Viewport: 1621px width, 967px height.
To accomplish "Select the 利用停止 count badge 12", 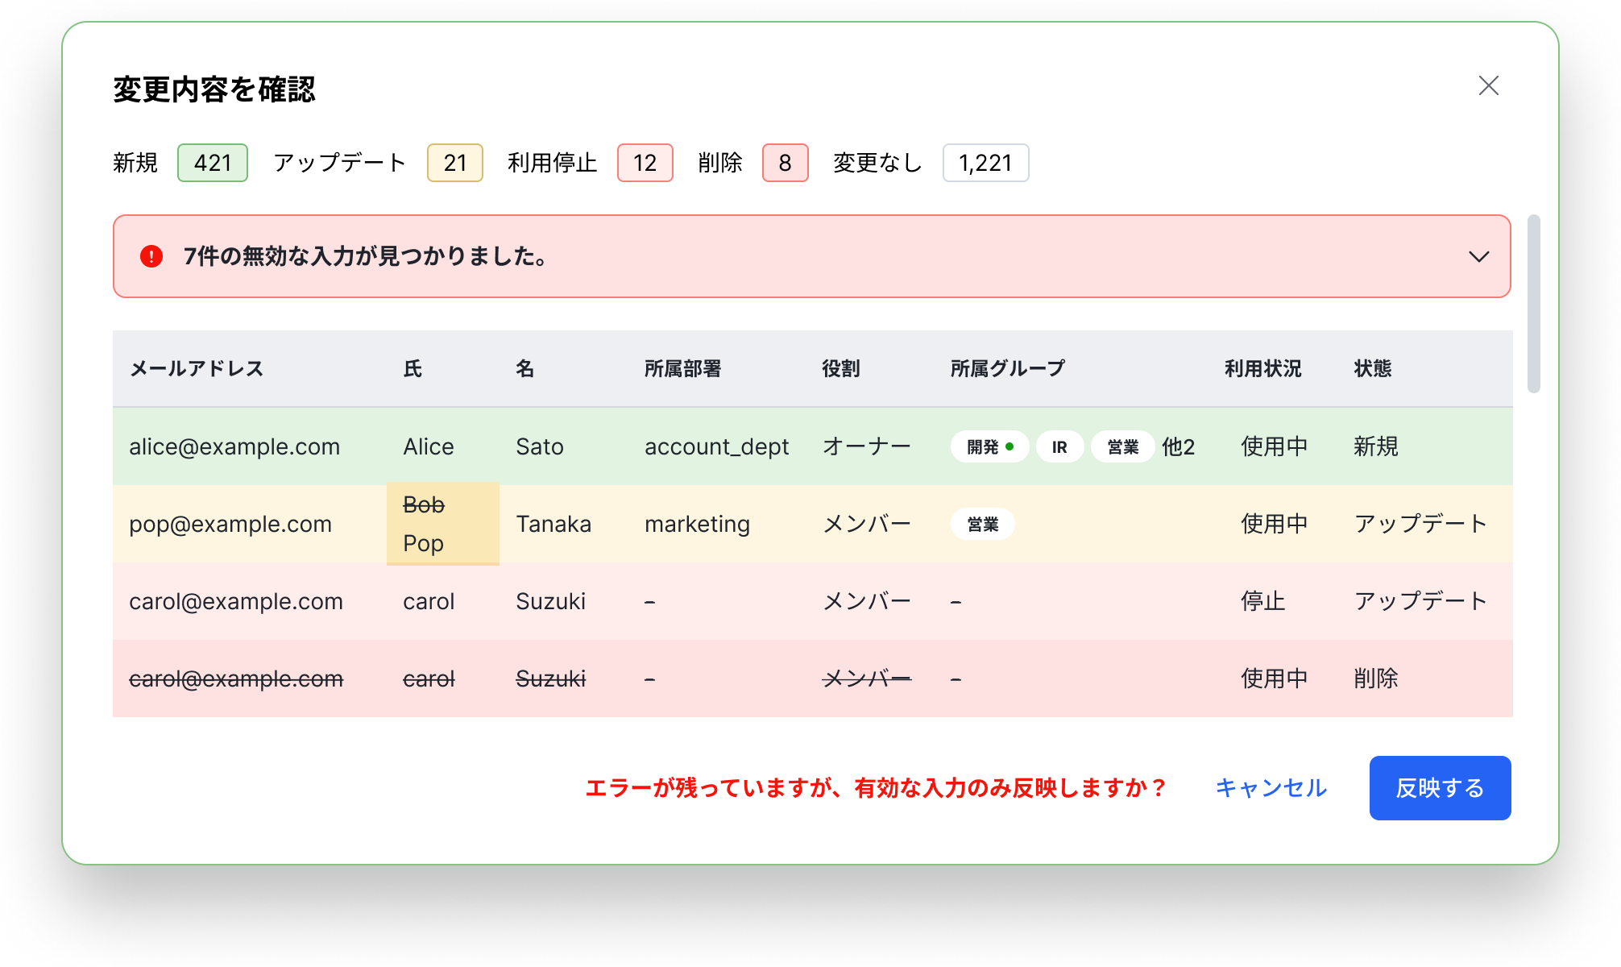I will 645,163.
